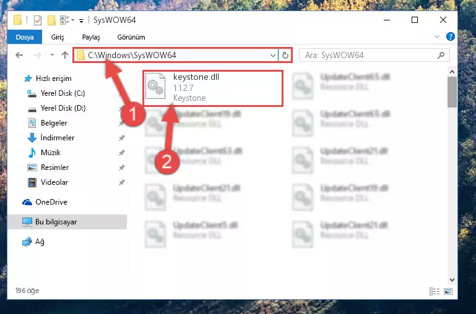Switch to the Giriş ribbon tab

tap(58, 37)
